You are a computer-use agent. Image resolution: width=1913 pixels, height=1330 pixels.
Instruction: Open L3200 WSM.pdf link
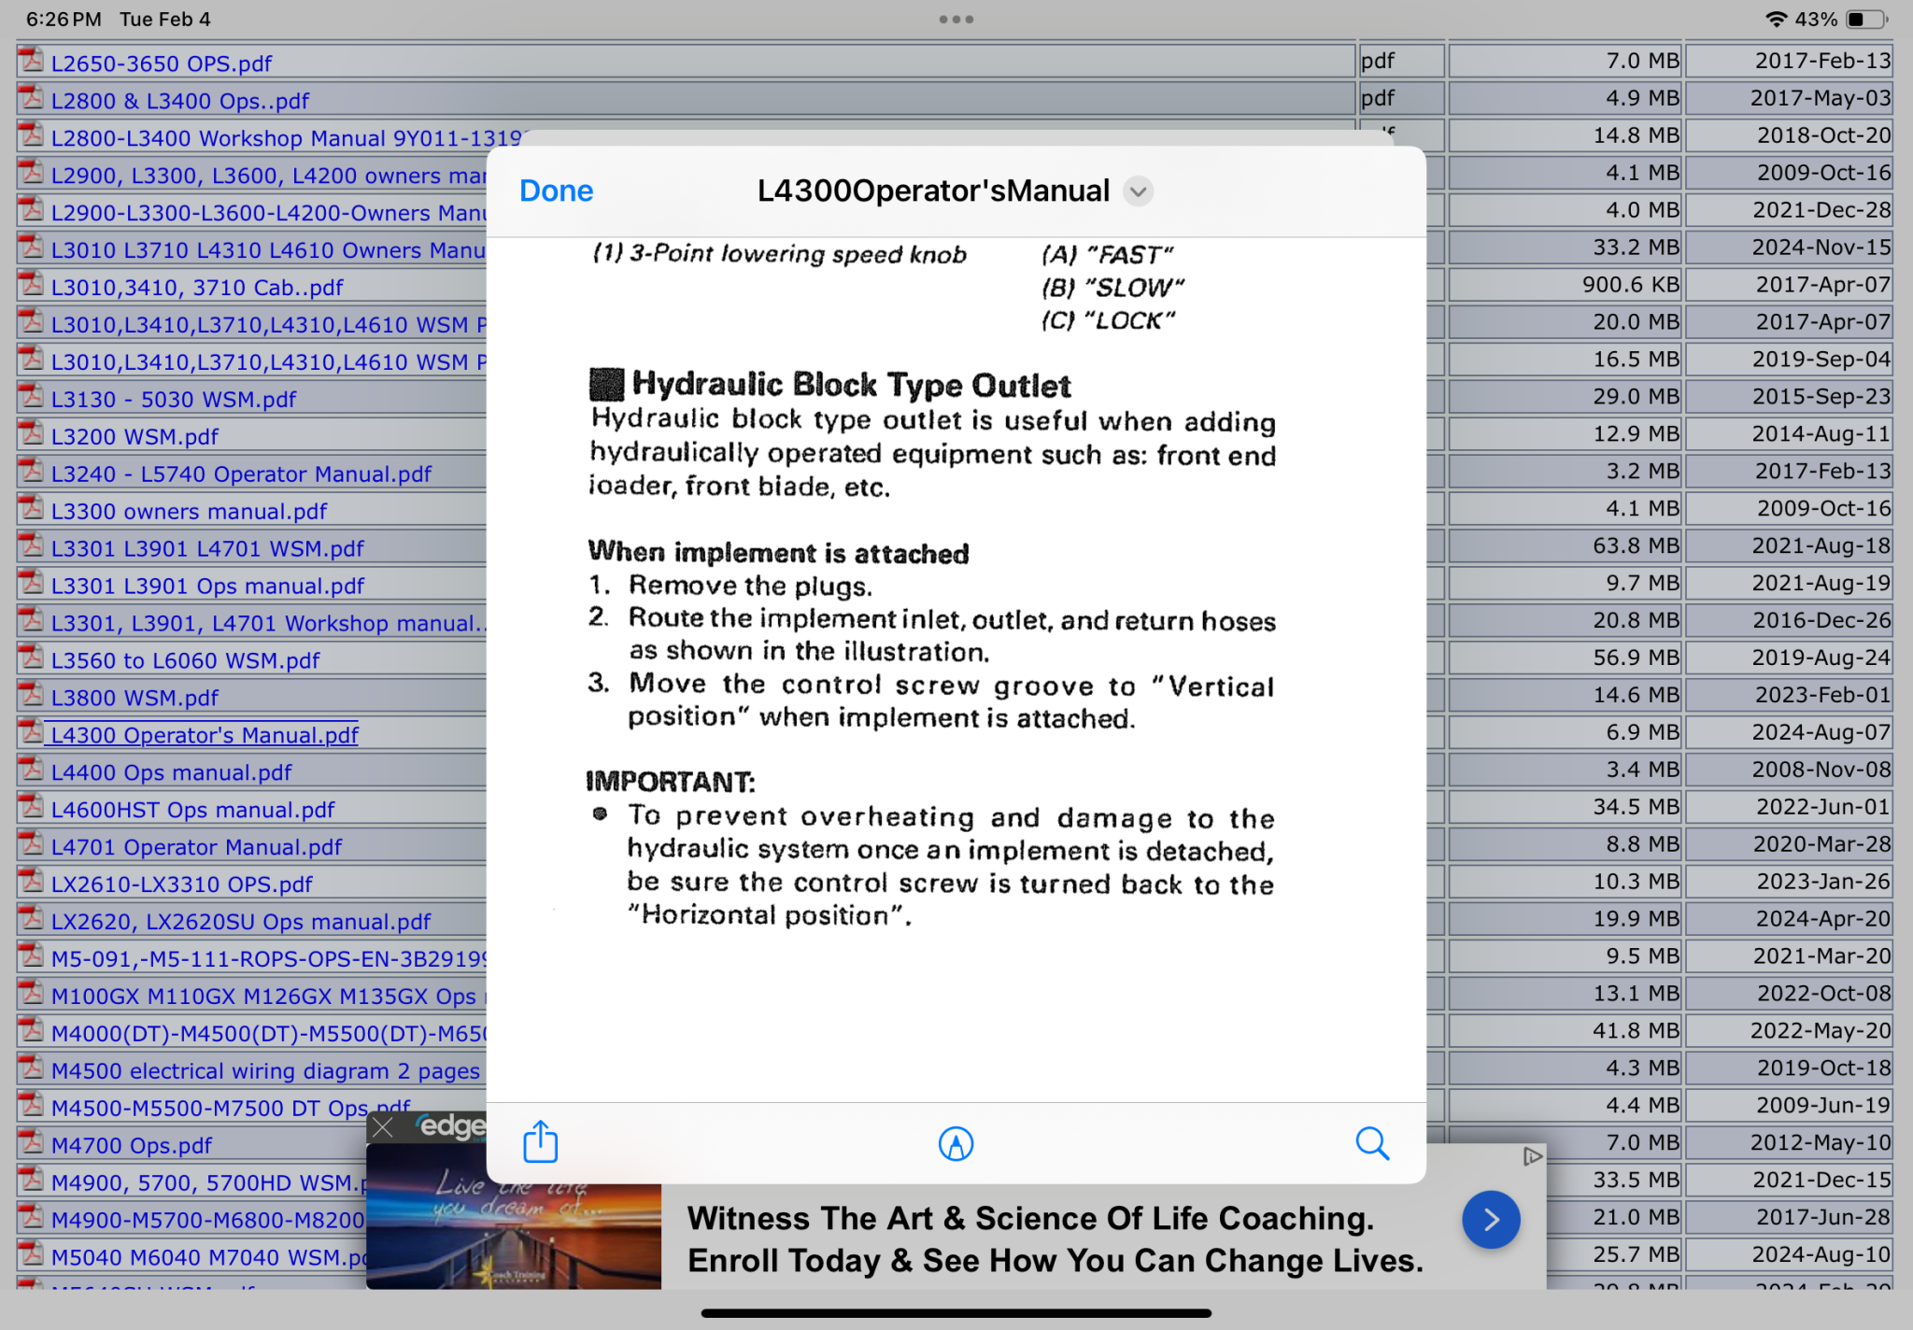(x=135, y=437)
